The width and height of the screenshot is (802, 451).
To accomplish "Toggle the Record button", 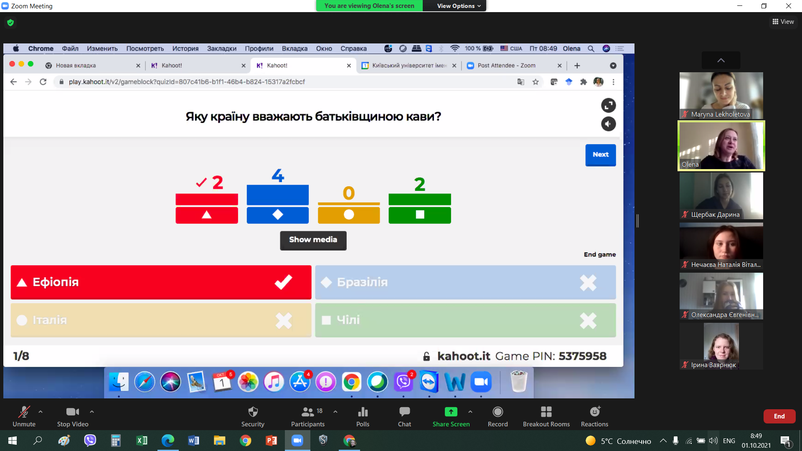I will [497, 412].
